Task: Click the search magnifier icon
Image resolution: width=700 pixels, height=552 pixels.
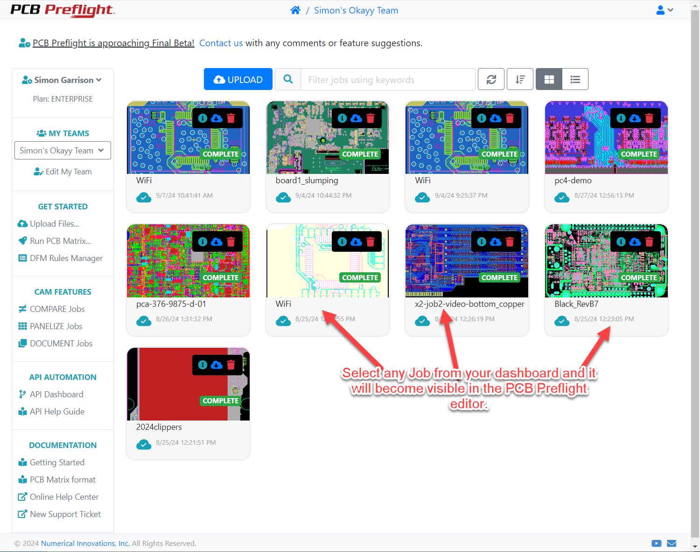Action: [288, 79]
